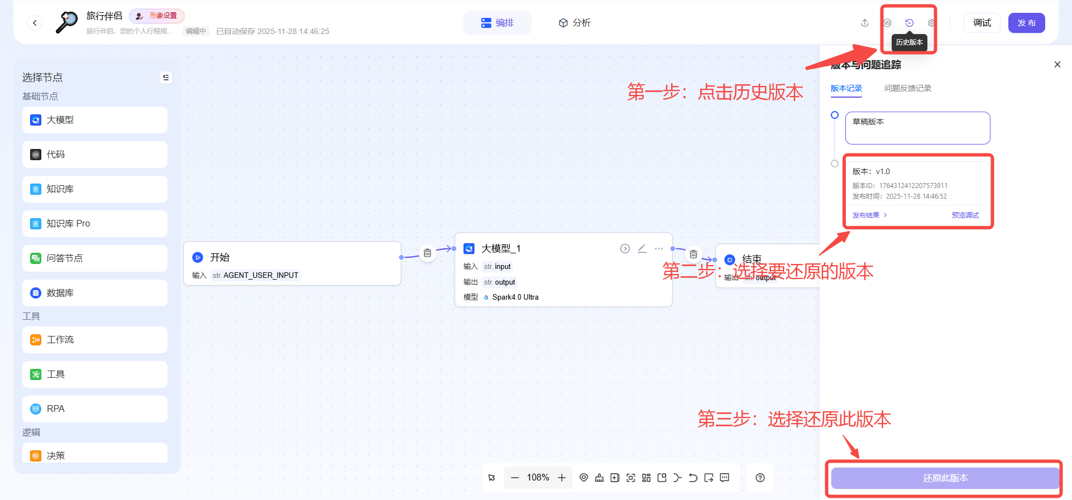Open the help question mark icon
The width and height of the screenshot is (1072, 500).
pos(760,478)
